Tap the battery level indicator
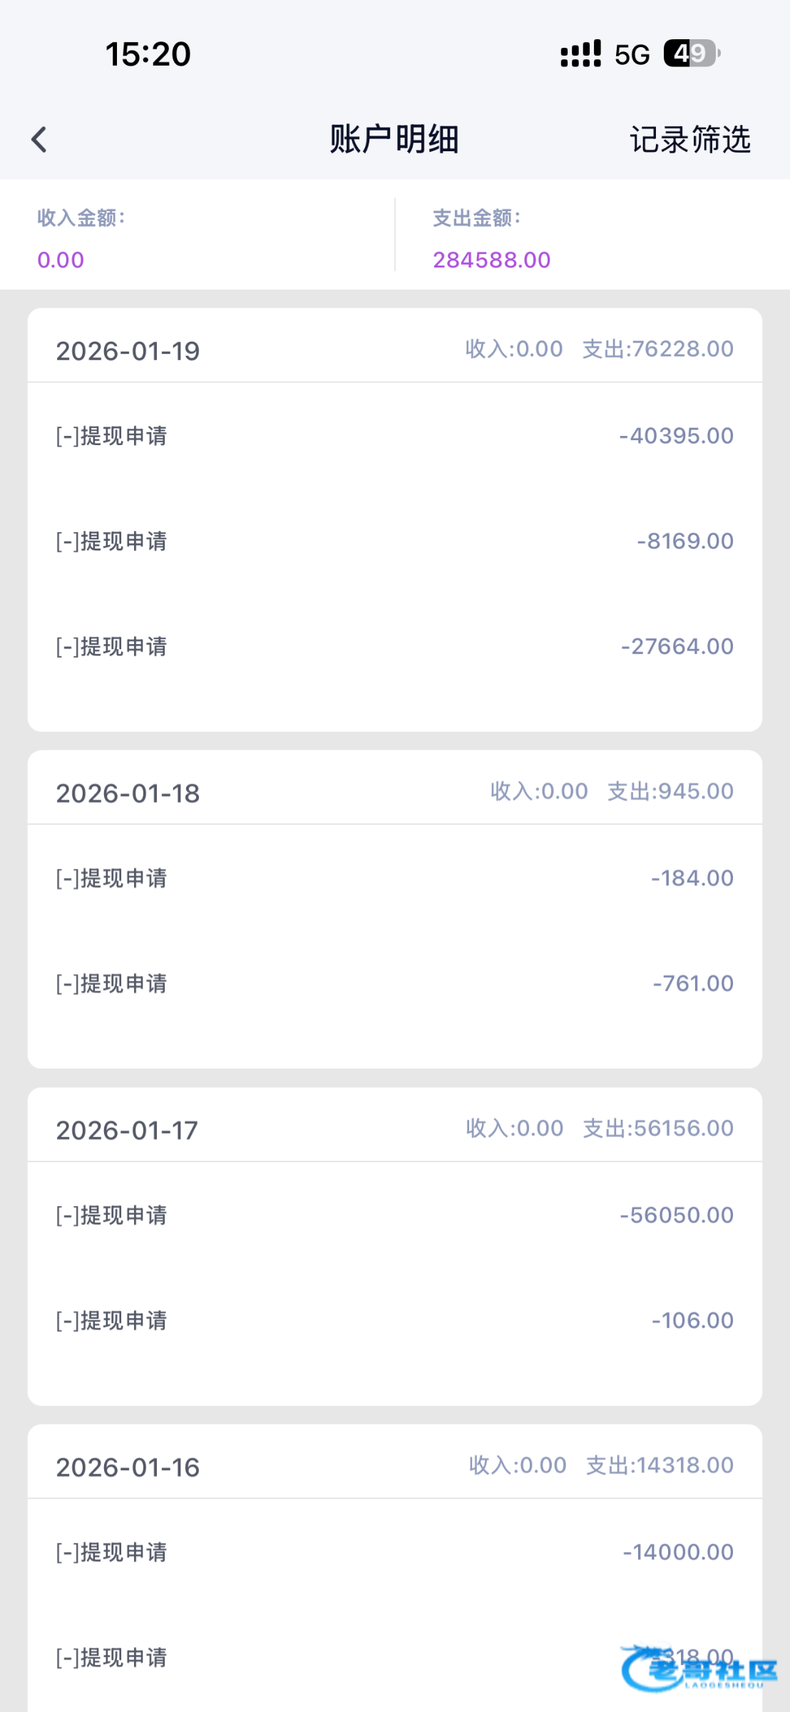The width and height of the screenshot is (790, 1712). [x=691, y=53]
